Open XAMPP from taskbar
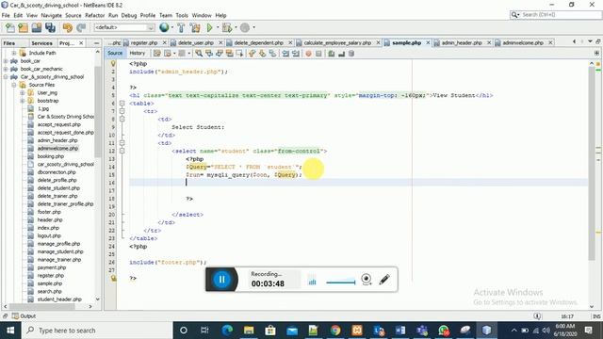 (x=357, y=331)
